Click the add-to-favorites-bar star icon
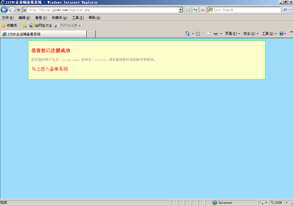 coord(25,26)
